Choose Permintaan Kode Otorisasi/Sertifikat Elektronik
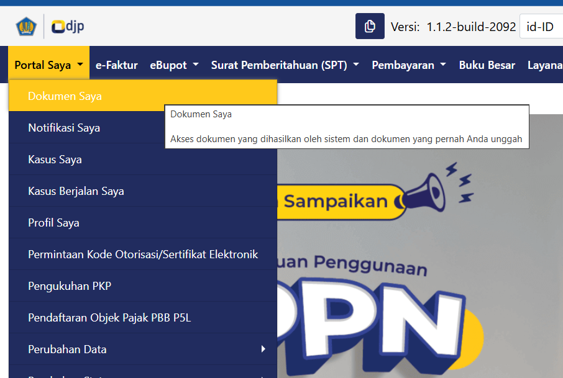This screenshot has height=378, width=563. coord(143,254)
